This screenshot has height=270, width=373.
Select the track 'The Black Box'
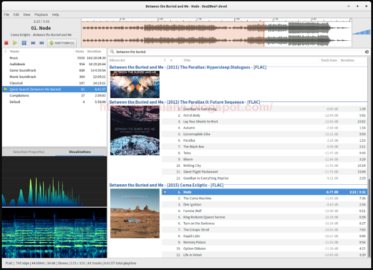(264, 147)
